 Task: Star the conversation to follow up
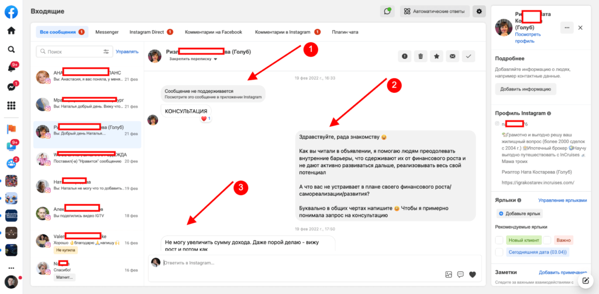436,57
